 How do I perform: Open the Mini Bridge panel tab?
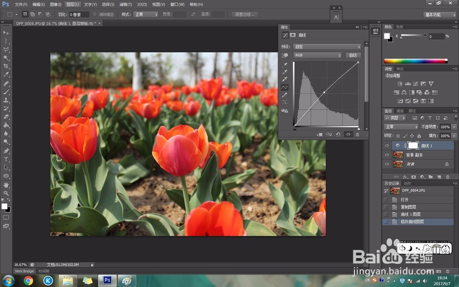(x=24, y=271)
